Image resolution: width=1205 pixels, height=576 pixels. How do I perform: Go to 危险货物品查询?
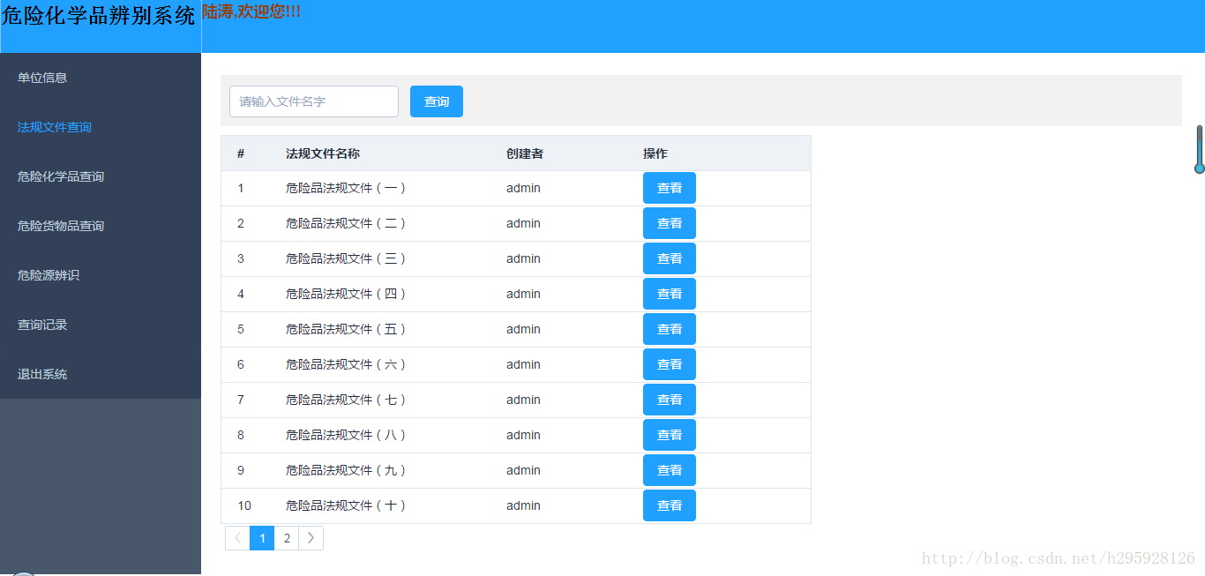tap(101, 226)
